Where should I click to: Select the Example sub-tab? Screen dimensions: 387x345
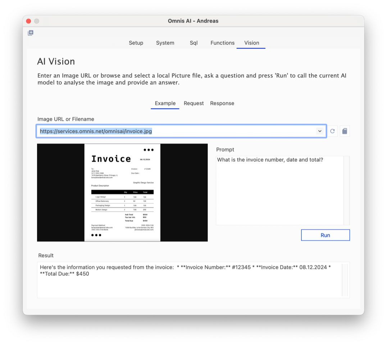[x=165, y=103]
